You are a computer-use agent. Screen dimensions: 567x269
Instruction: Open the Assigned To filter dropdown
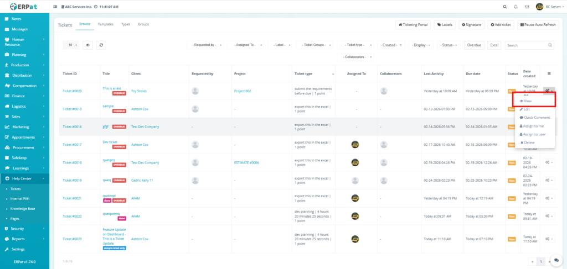(x=247, y=45)
